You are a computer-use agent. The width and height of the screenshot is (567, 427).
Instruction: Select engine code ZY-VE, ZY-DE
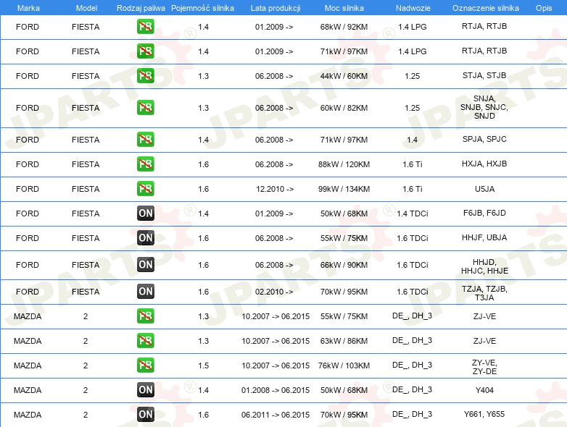(484, 367)
